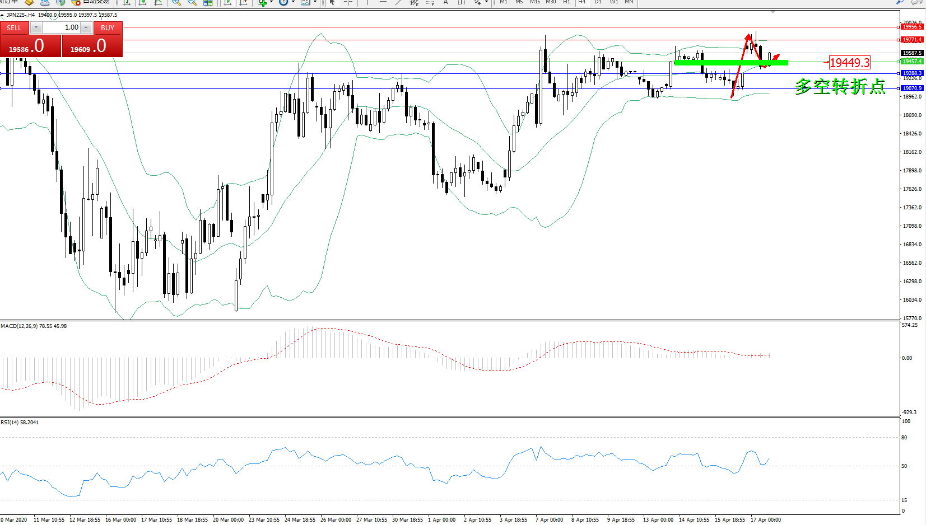Open the chart search magnifier icon
Viewport: 926px width, 525px height.
[900, 2]
